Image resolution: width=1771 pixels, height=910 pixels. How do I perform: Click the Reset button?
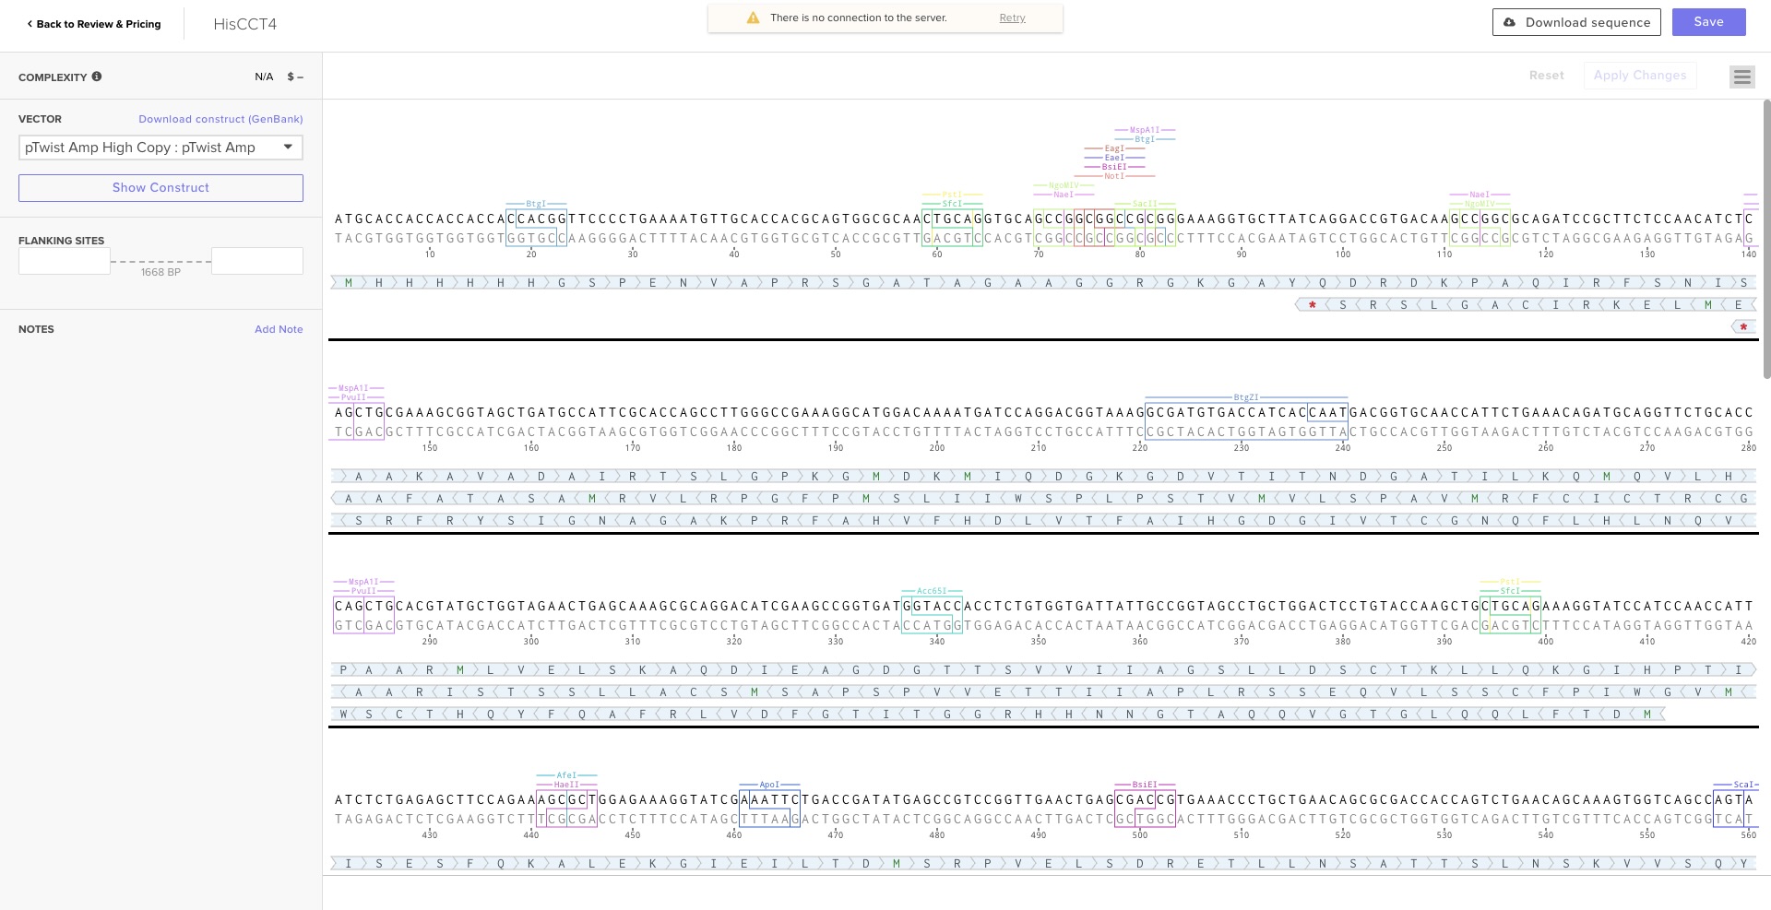click(x=1546, y=76)
